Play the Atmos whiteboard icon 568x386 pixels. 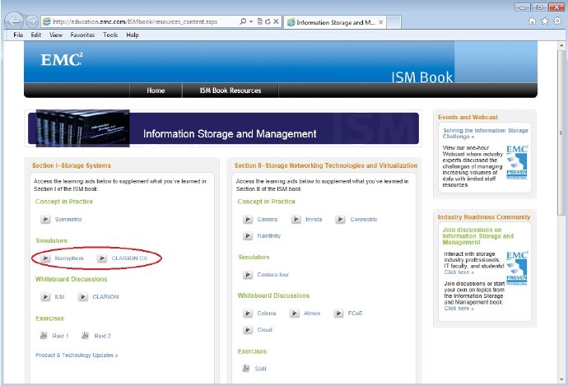[x=295, y=313]
